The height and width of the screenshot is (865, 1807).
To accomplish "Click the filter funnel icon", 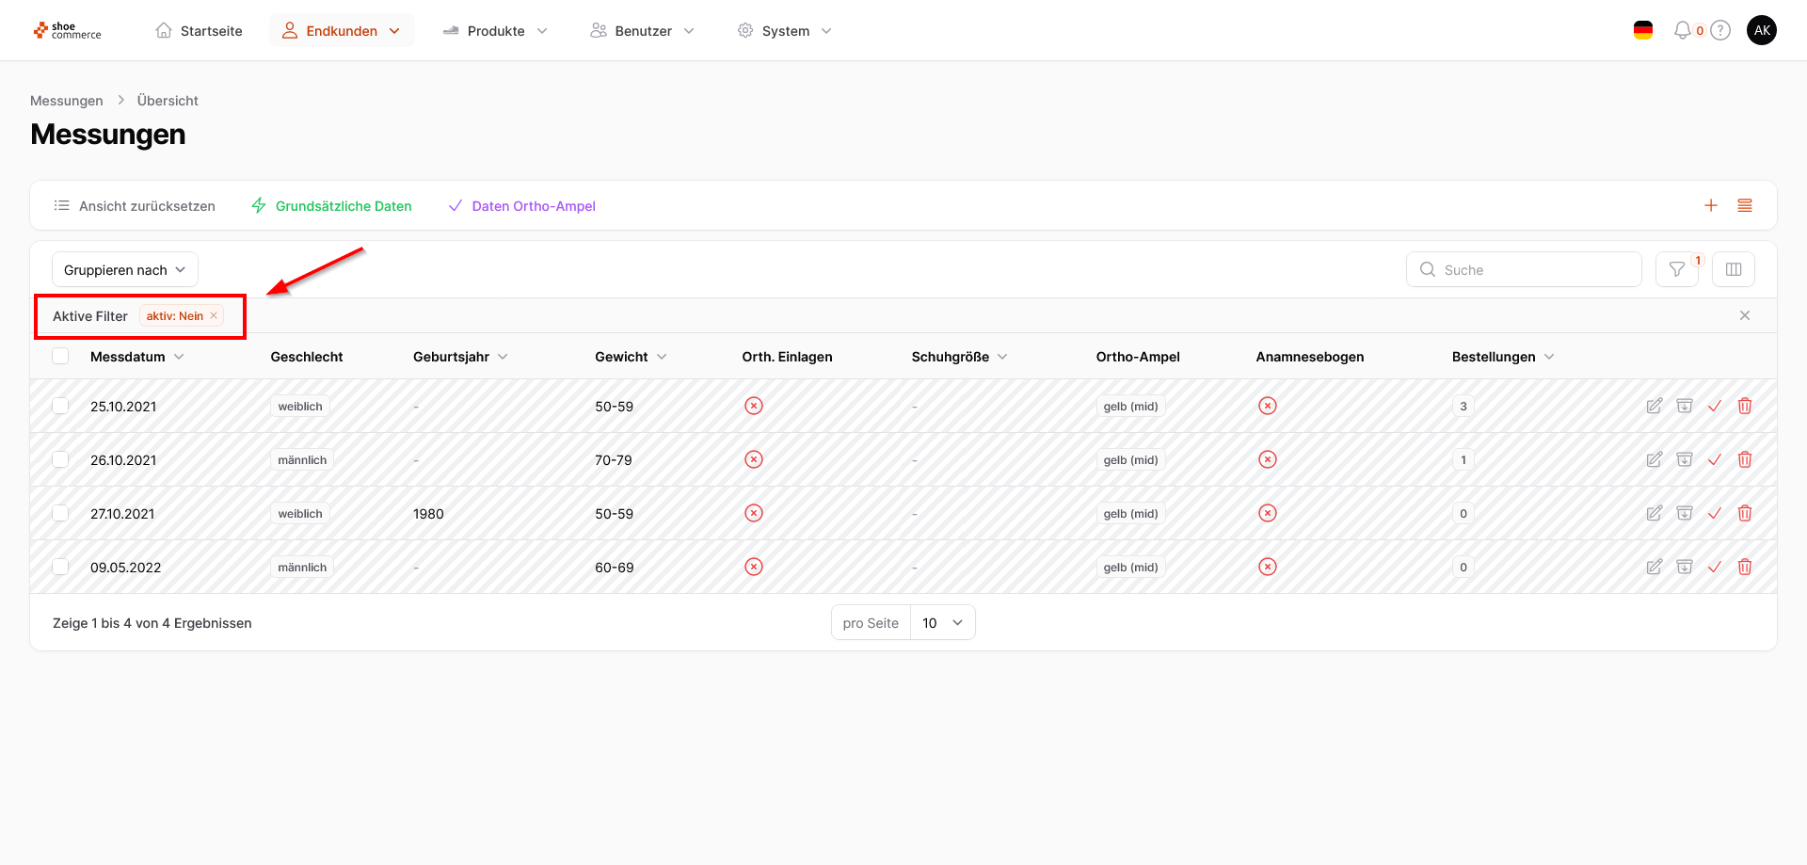I will (x=1676, y=270).
